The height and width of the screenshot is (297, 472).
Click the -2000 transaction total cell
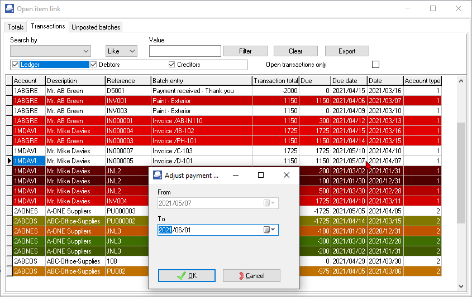click(276, 91)
